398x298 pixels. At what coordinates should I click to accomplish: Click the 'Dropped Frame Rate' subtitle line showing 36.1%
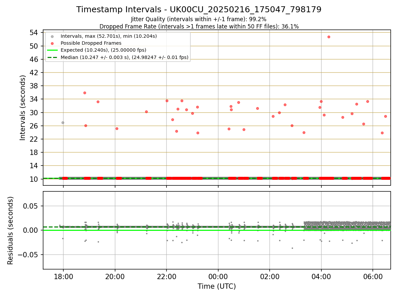pyautogui.click(x=199, y=26)
